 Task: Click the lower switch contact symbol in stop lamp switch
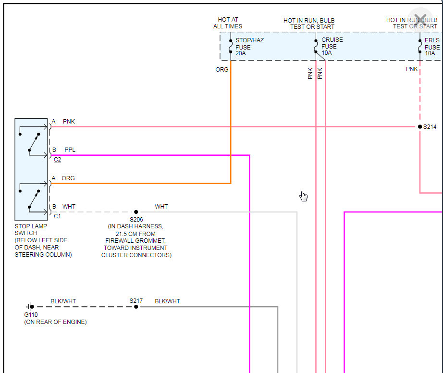click(33, 198)
